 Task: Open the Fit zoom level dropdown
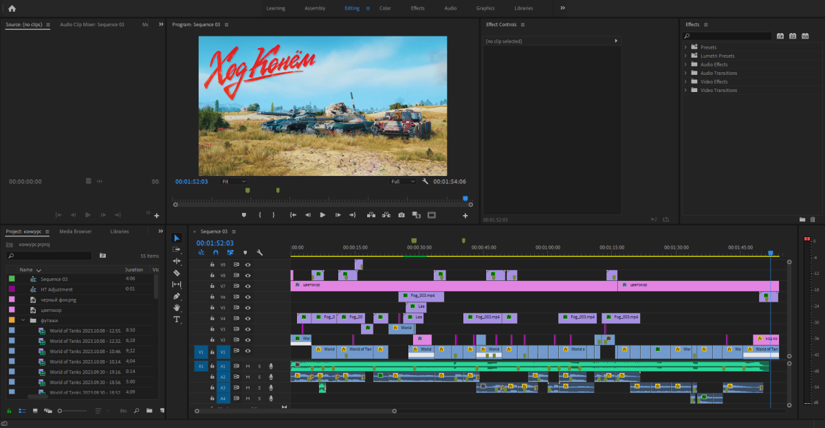(x=234, y=181)
